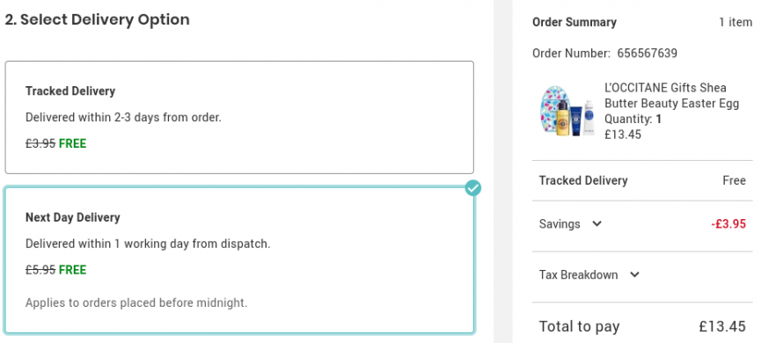
Task: Click the red -£3.95 savings amount
Action: point(728,224)
